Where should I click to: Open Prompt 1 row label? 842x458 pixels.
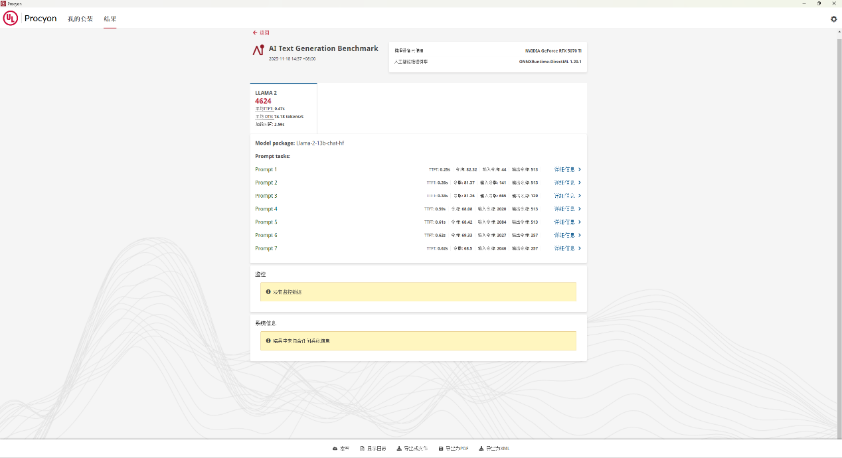pos(266,169)
